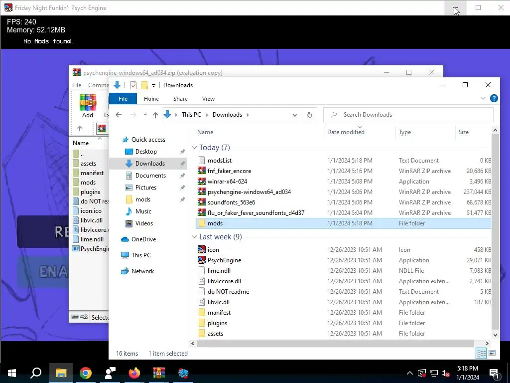This screenshot has height=383, width=510.
Task: Open the File tab in Explorer
Action: (x=123, y=99)
